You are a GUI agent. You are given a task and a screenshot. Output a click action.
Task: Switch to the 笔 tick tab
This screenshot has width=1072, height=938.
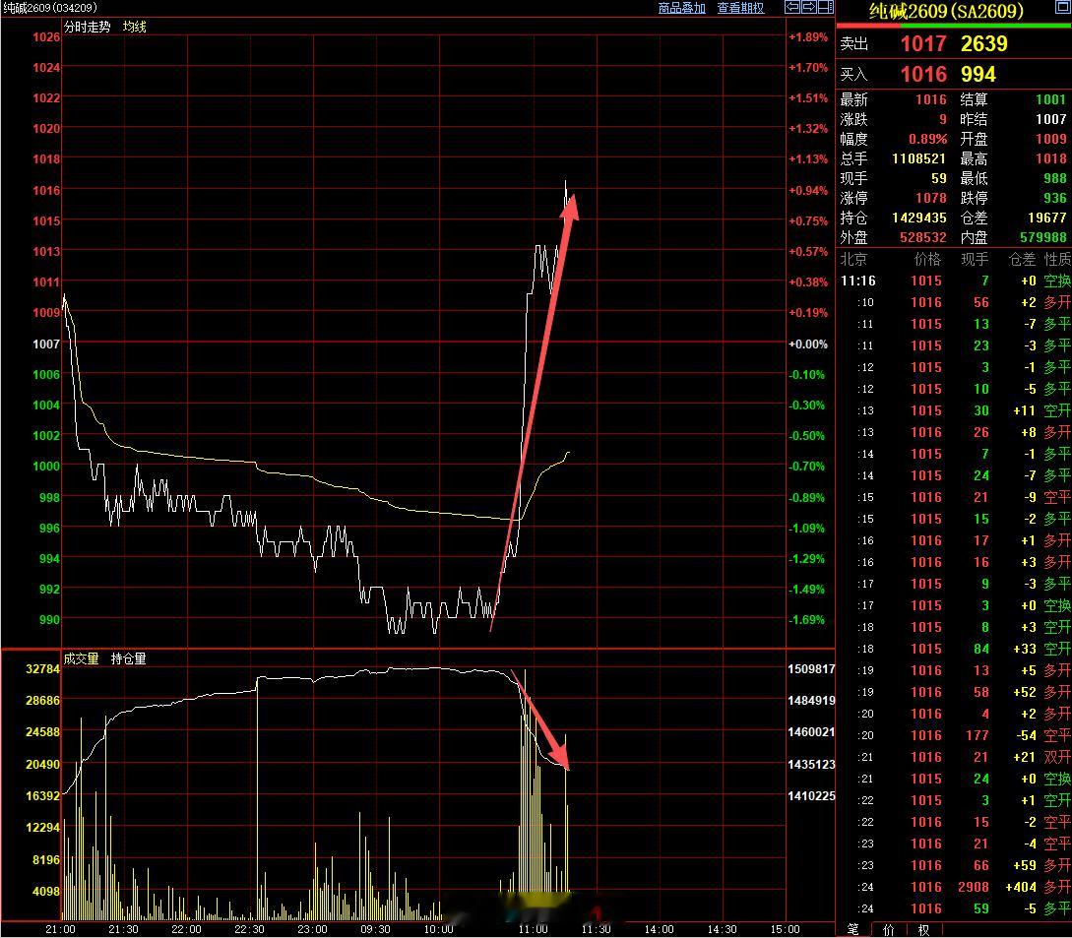(852, 930)
